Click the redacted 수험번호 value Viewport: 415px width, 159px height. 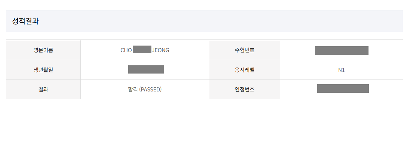[341, 50]
